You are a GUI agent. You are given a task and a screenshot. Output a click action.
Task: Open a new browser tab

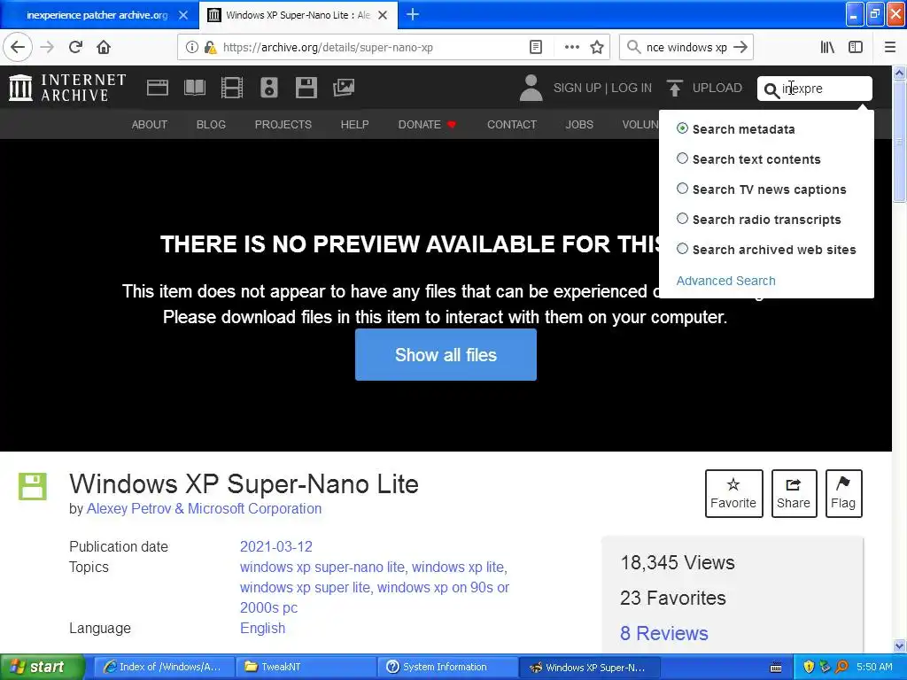click(x=413, y=14)
